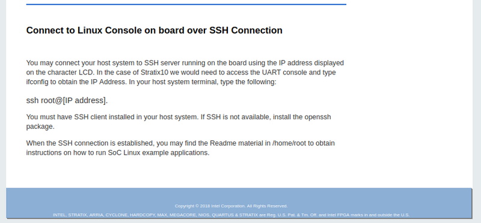Screen dimensions: 481x223
Task: Click the "Copyright © 2018 Intel Corporation" footer text
Action: click(x=210, y=206)
